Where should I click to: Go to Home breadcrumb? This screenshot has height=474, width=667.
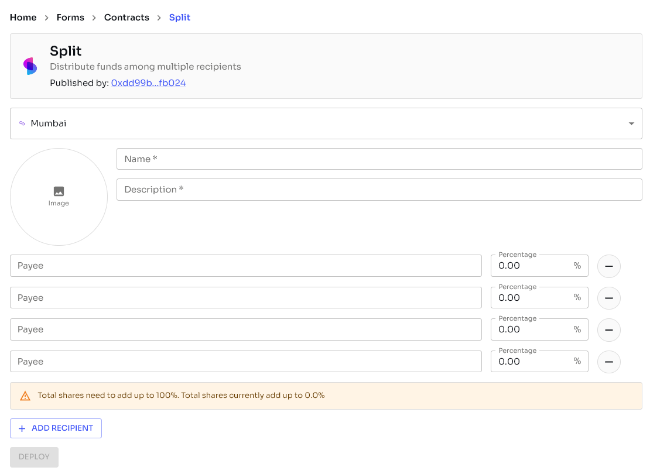pyautogui.click(x=23, y=18)
